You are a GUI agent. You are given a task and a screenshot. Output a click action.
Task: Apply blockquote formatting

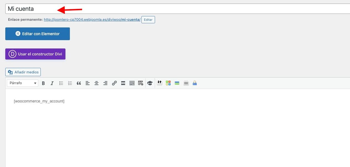[x=79, y=83]
